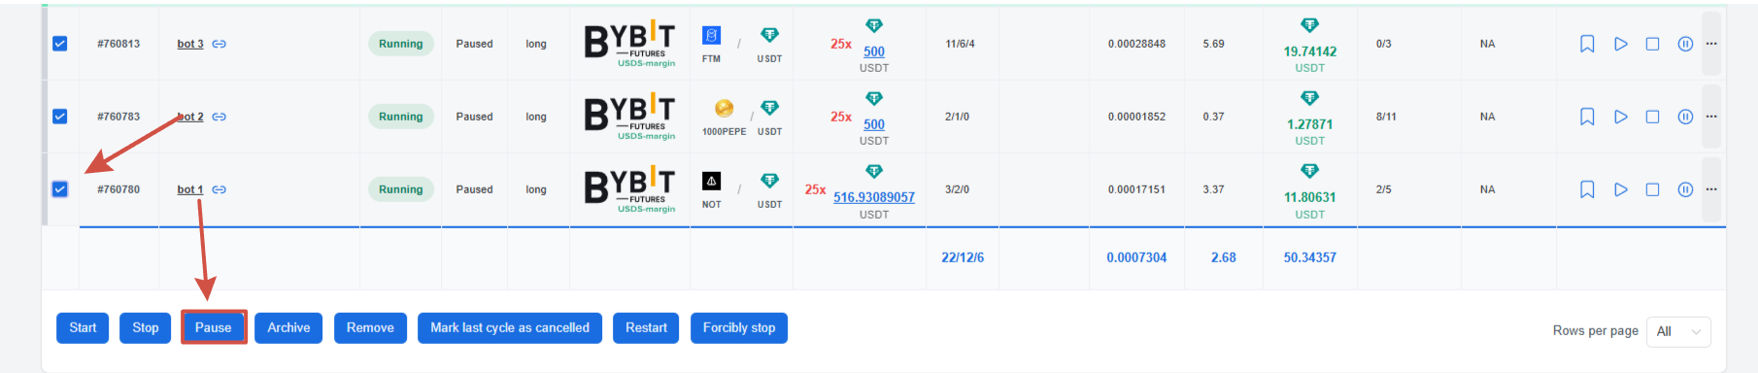
Task: Open the three-dot menu for bot 2
Action: [1711, 117]
